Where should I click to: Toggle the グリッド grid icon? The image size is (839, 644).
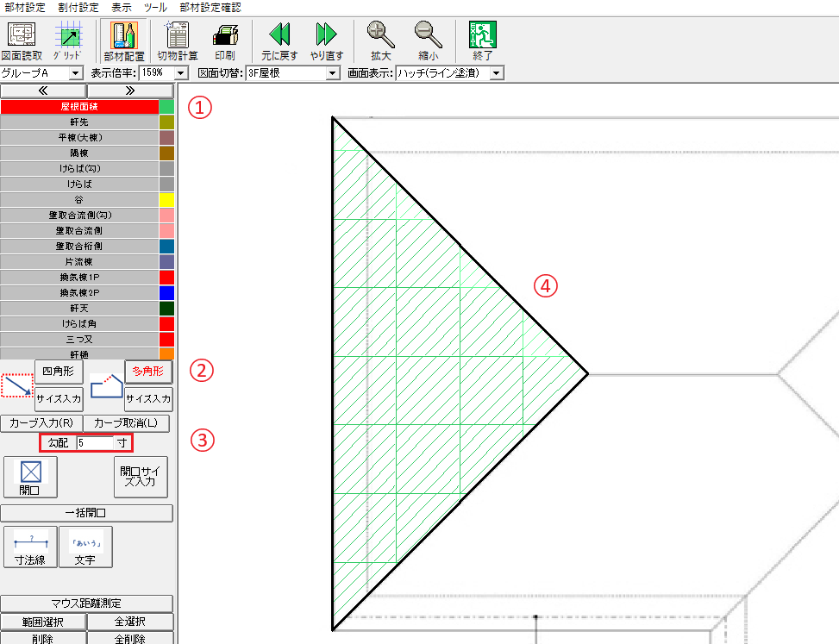click(68, 41)
